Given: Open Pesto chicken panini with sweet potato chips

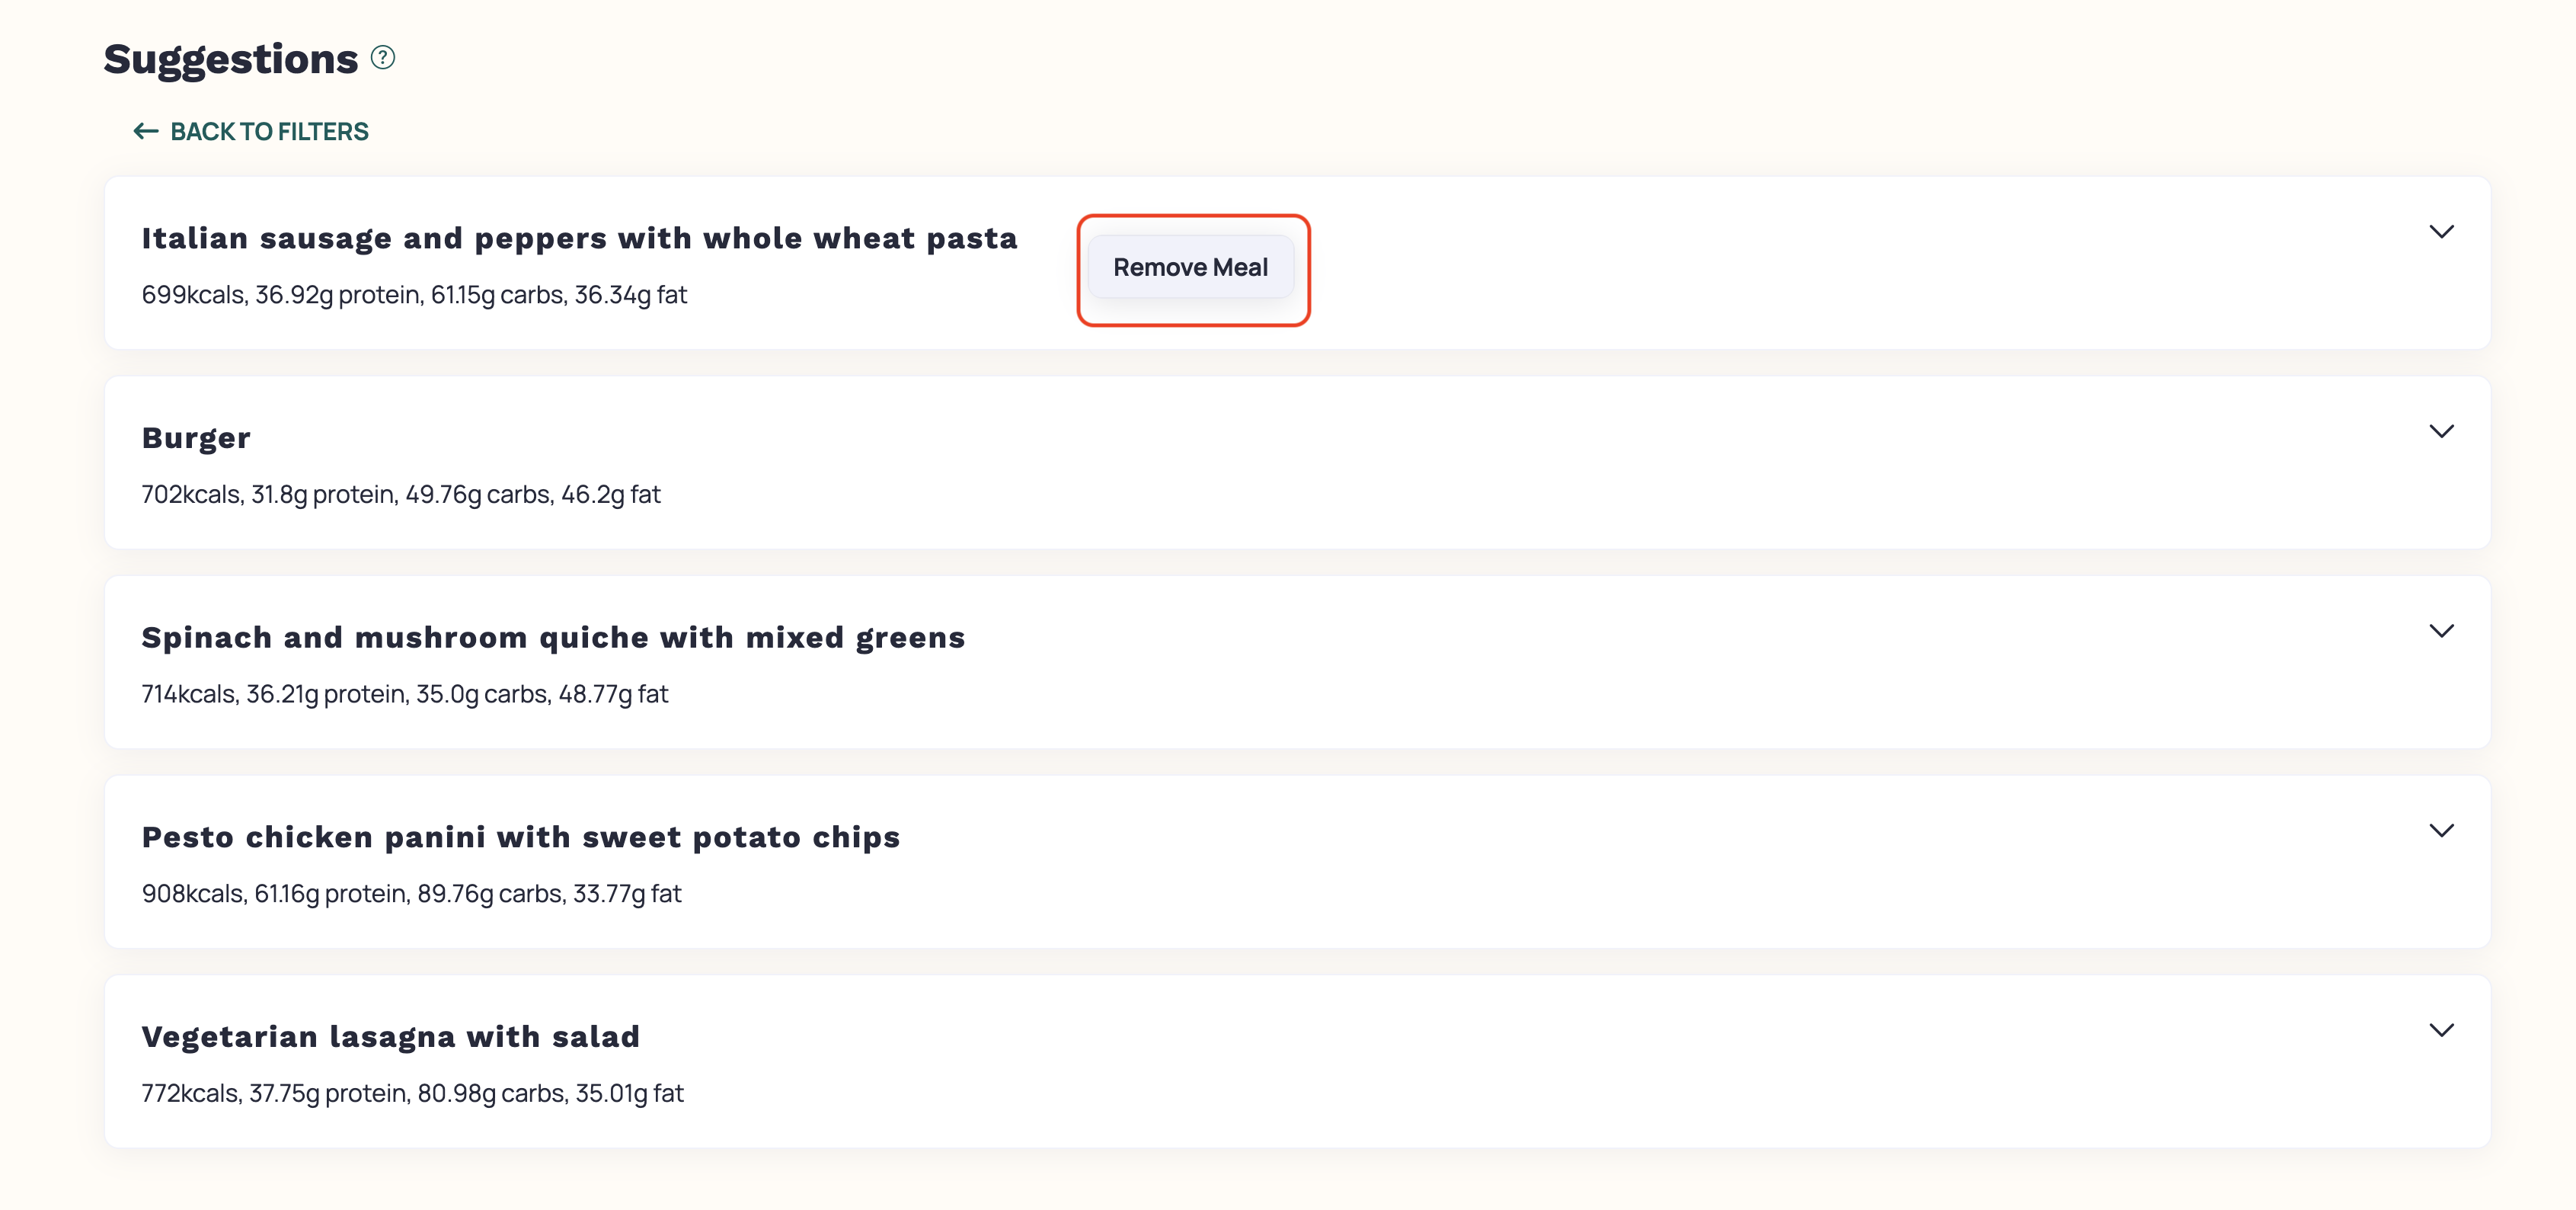Looking at the screenshot, I should (520, 837).
